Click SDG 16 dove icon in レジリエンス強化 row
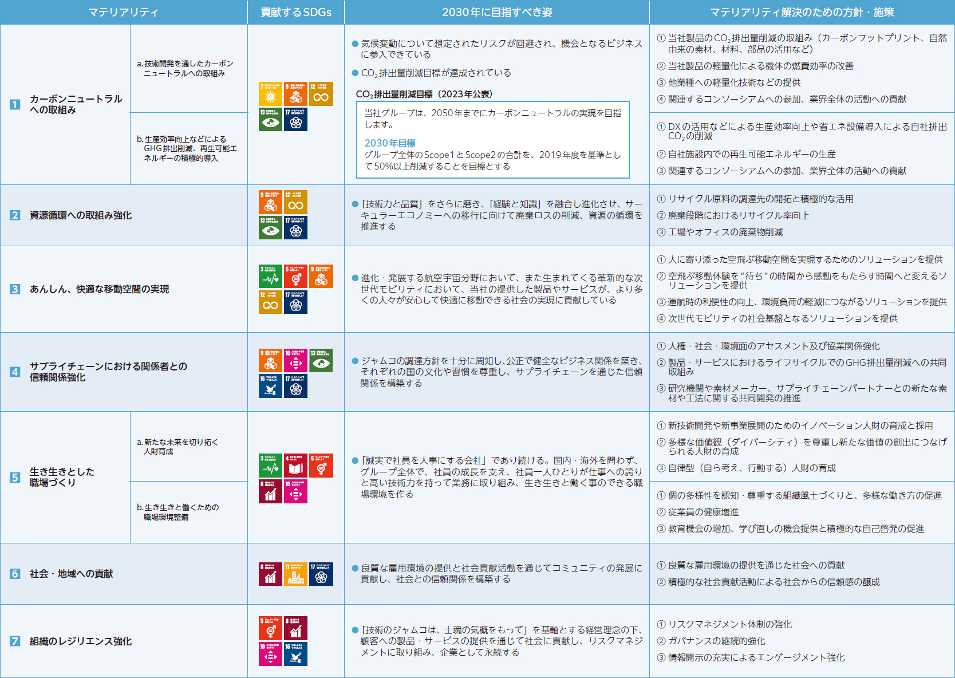This screenshot has width=955, height=678. point(295,653)
